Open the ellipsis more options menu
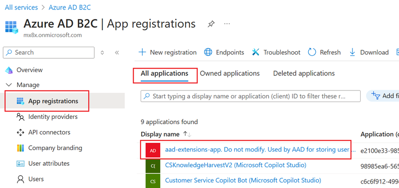399x188 pixels. pyautogui.click(x=227, y=24)
